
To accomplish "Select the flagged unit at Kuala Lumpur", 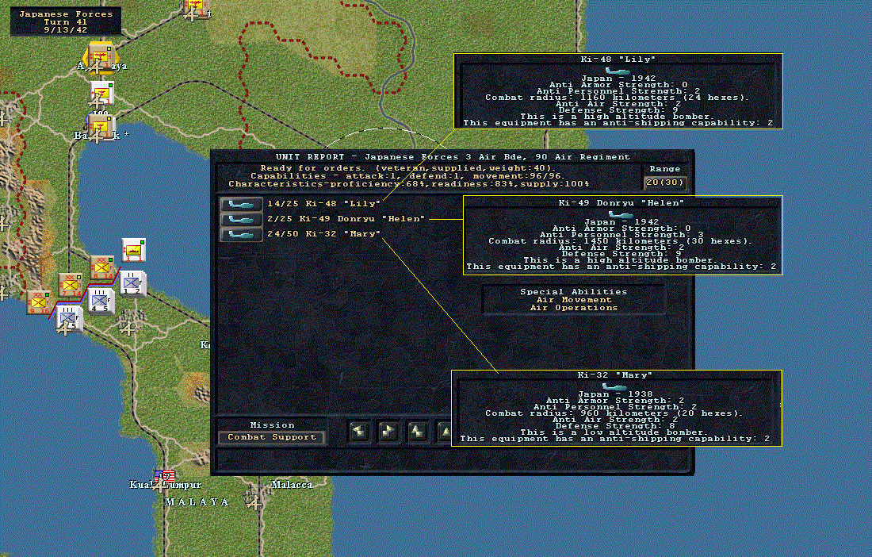I will tap(164, 477).
